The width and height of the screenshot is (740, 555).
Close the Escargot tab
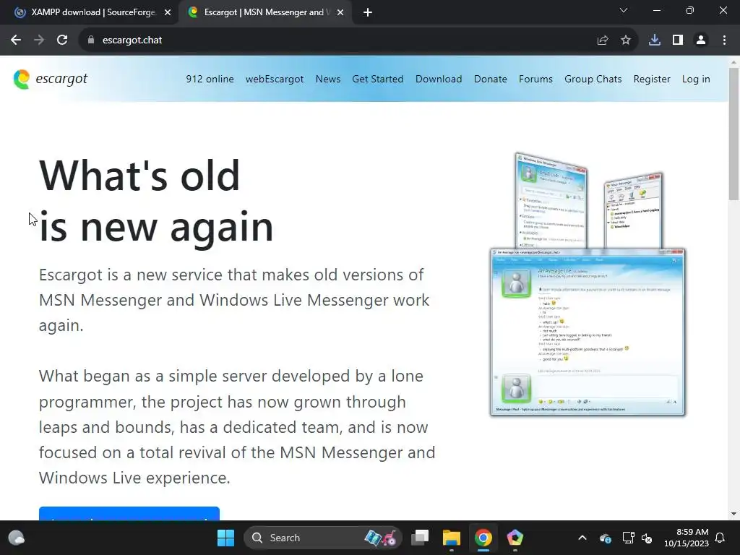pyautogui.click(x=340, y=13)
